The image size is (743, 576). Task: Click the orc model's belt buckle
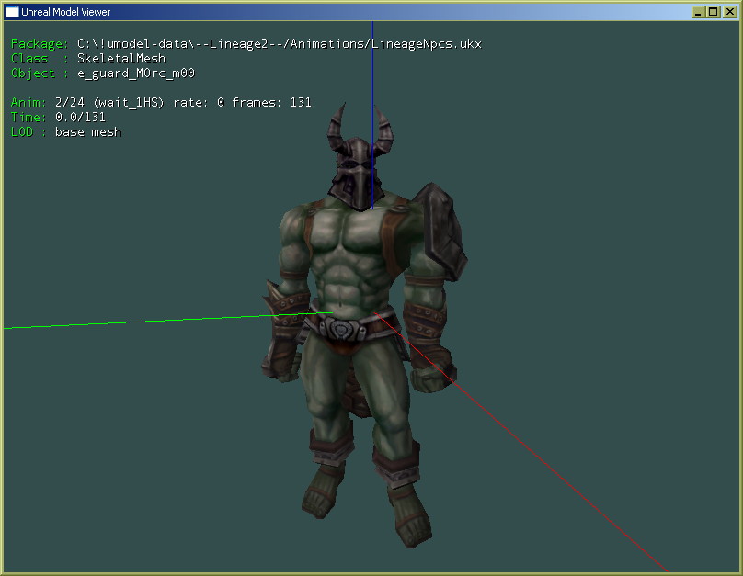(x=340, y=329)
